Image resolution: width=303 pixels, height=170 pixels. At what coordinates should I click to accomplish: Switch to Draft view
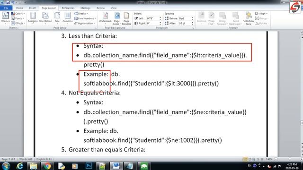[x=262, y=159]
